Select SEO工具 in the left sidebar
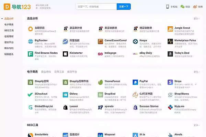The height and width of the screenshot is (137, 206). [9, 30]
